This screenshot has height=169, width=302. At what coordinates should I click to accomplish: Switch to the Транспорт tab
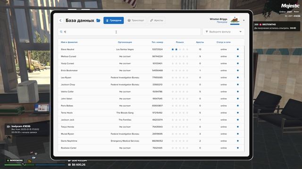click(x=136, y=20)
